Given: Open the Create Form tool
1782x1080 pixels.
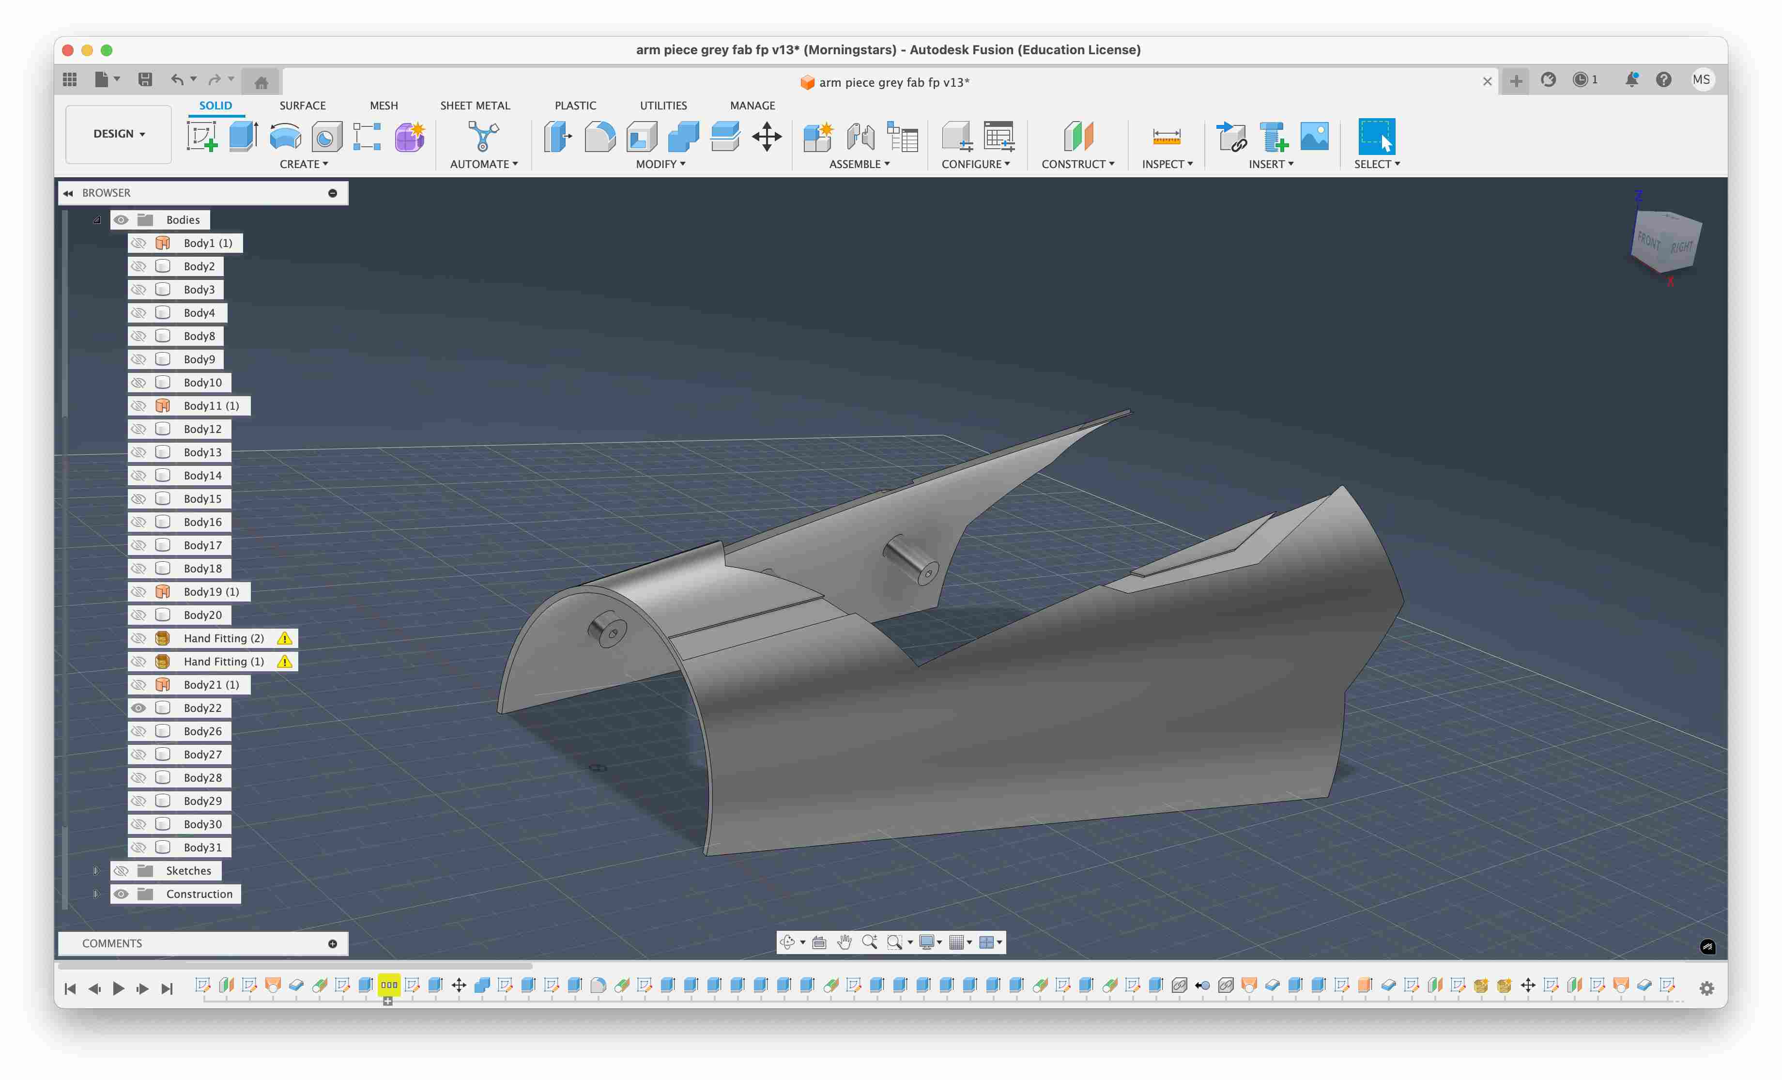Looking at the screenshot, I should coord(409,136).
